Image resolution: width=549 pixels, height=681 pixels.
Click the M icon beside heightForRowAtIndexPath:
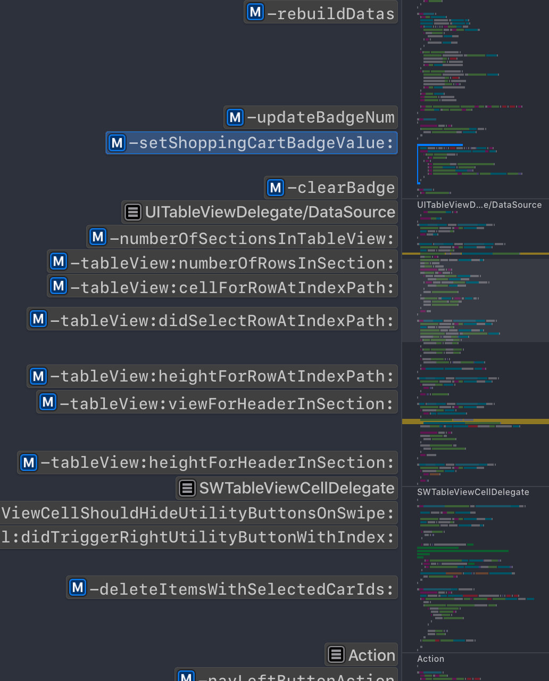(38, 376)
